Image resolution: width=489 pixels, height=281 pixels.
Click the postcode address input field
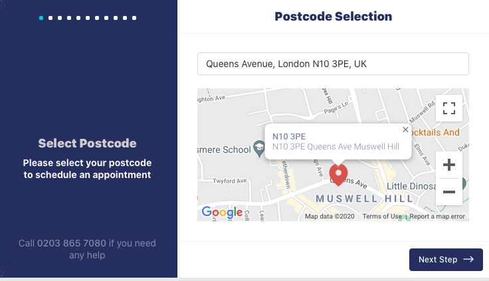[x=333, y=64]
